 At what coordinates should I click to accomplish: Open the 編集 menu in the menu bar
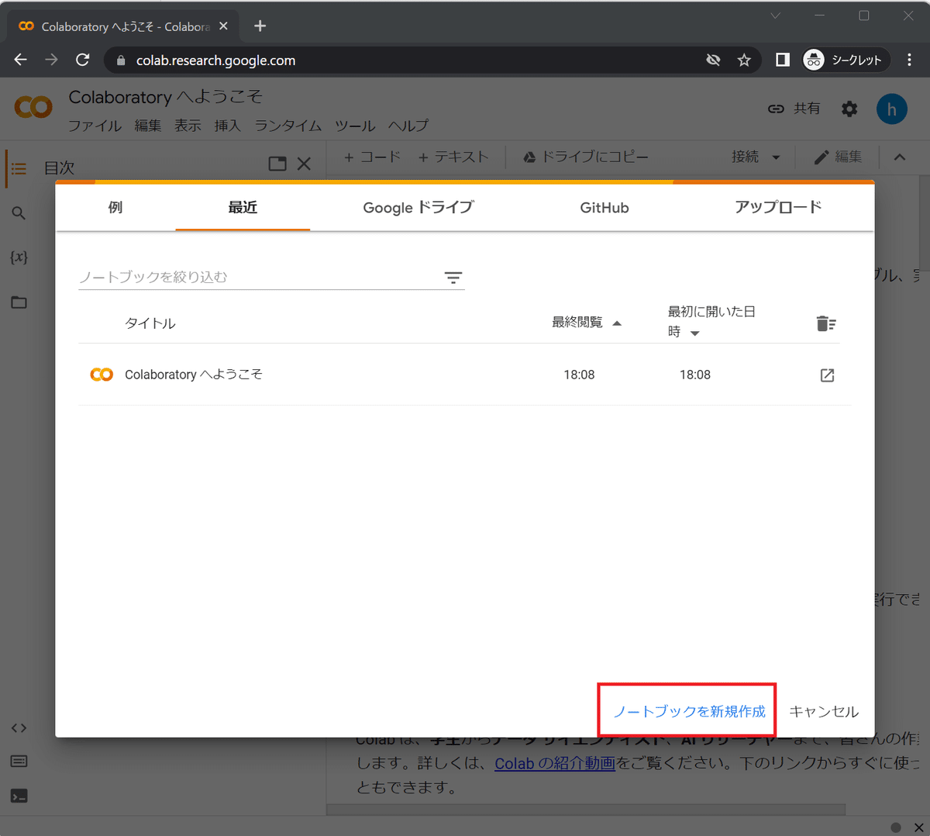tap(147, 126)
